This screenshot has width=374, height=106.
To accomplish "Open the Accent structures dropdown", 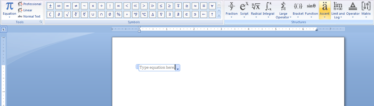I will pyautogui.click(x=325, y=10).
